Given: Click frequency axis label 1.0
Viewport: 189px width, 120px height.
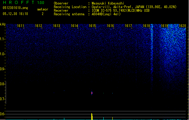Looking at the screenshot, I should tap(2, 54).
